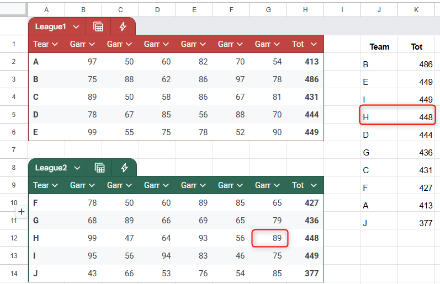
Task: Select the League2 table name label
Action: 51,168
